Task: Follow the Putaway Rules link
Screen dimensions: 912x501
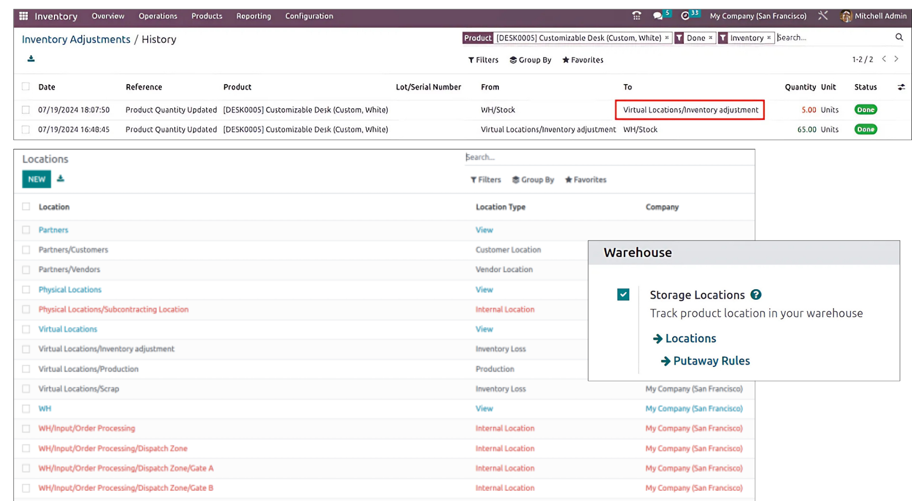Action: tap(711, 361)
